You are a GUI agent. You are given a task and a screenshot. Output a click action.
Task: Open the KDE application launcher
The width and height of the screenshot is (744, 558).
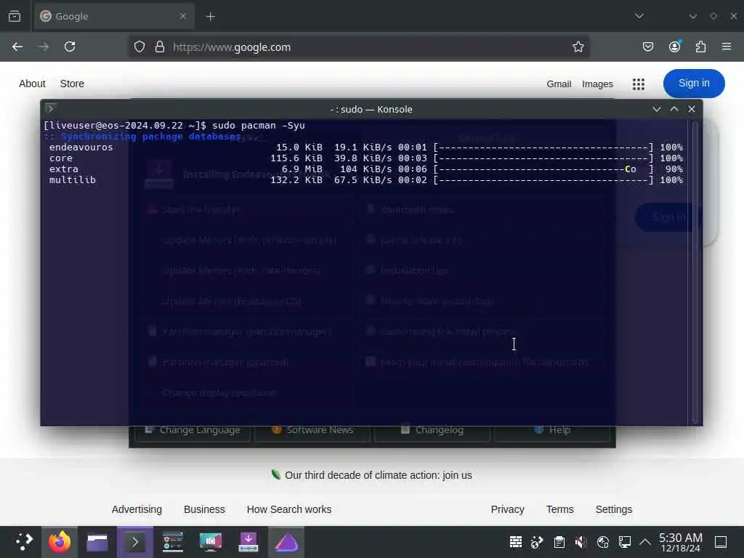(x=23, y=542)
